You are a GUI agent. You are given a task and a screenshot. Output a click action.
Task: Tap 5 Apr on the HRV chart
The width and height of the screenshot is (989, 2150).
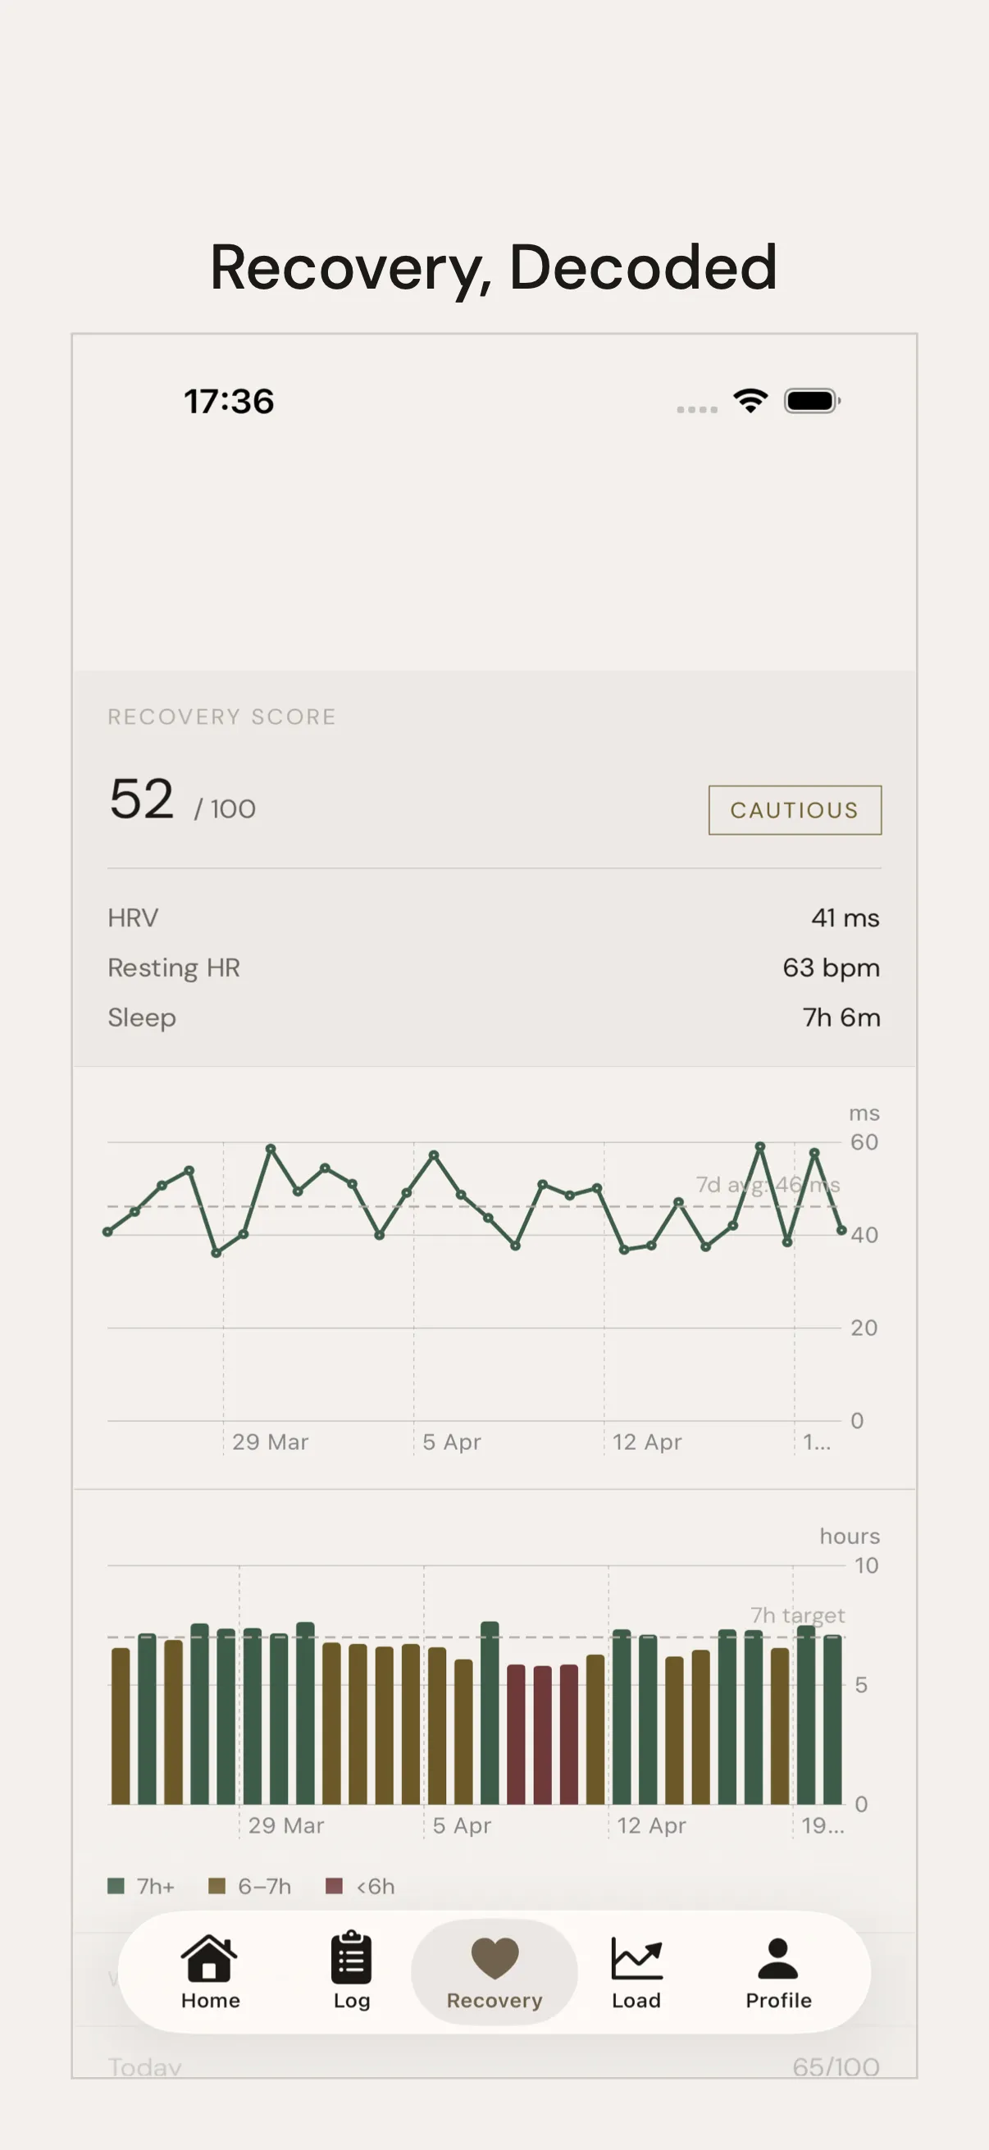(x=452, y=1442)
